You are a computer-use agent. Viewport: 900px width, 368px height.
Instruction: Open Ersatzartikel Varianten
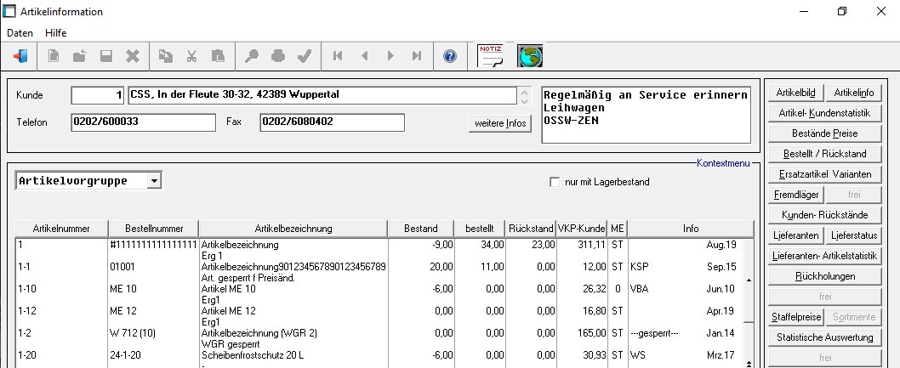(825, 174)
